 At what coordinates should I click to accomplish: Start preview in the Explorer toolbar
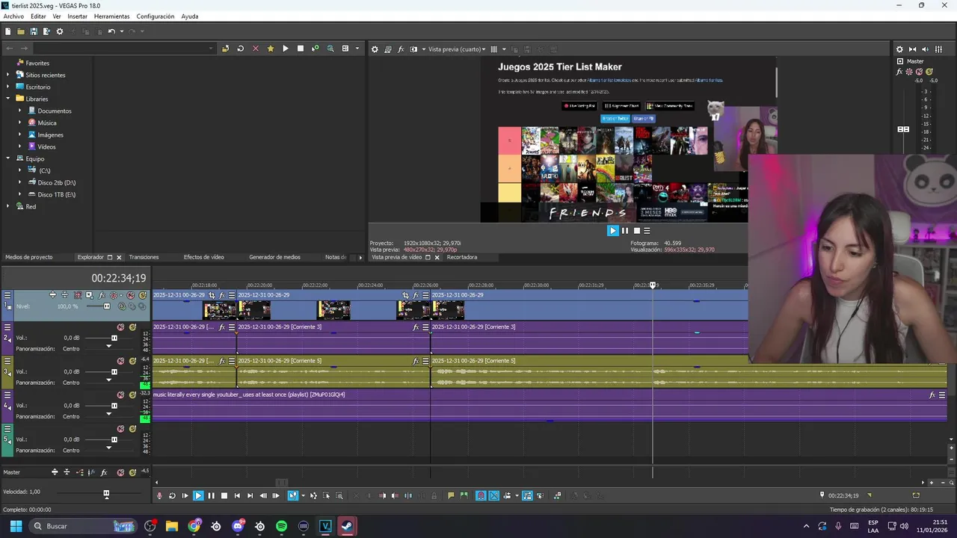coord(286,49)
